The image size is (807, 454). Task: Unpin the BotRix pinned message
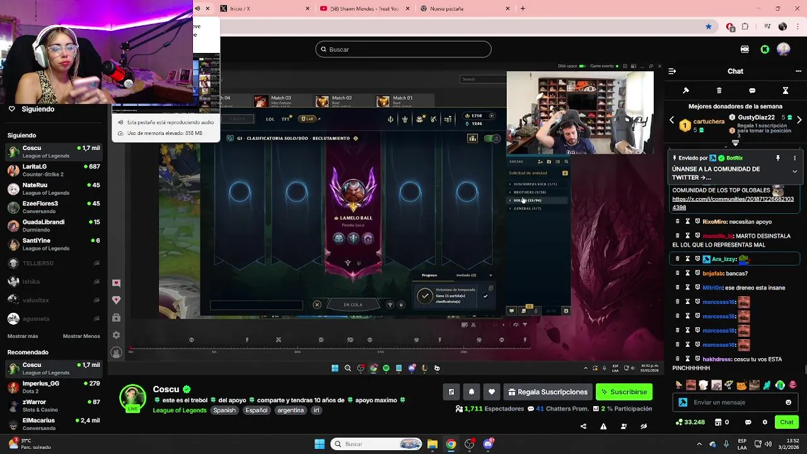[x=778, y=158]
